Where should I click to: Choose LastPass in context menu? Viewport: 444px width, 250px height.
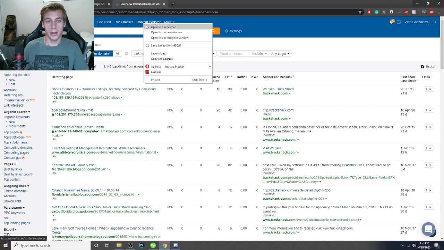point(178,72)
